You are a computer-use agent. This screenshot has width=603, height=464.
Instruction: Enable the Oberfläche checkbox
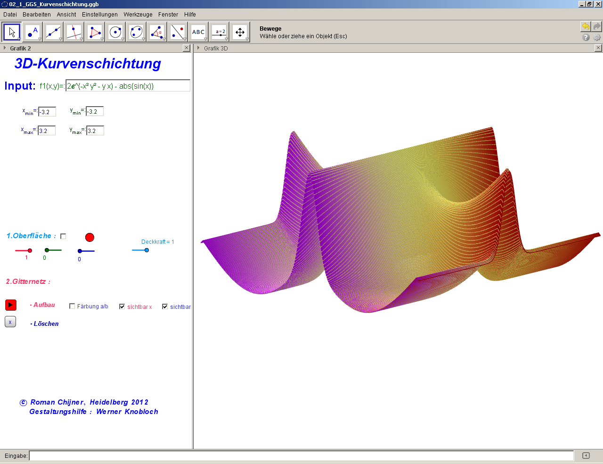click(x=63, y=236)
